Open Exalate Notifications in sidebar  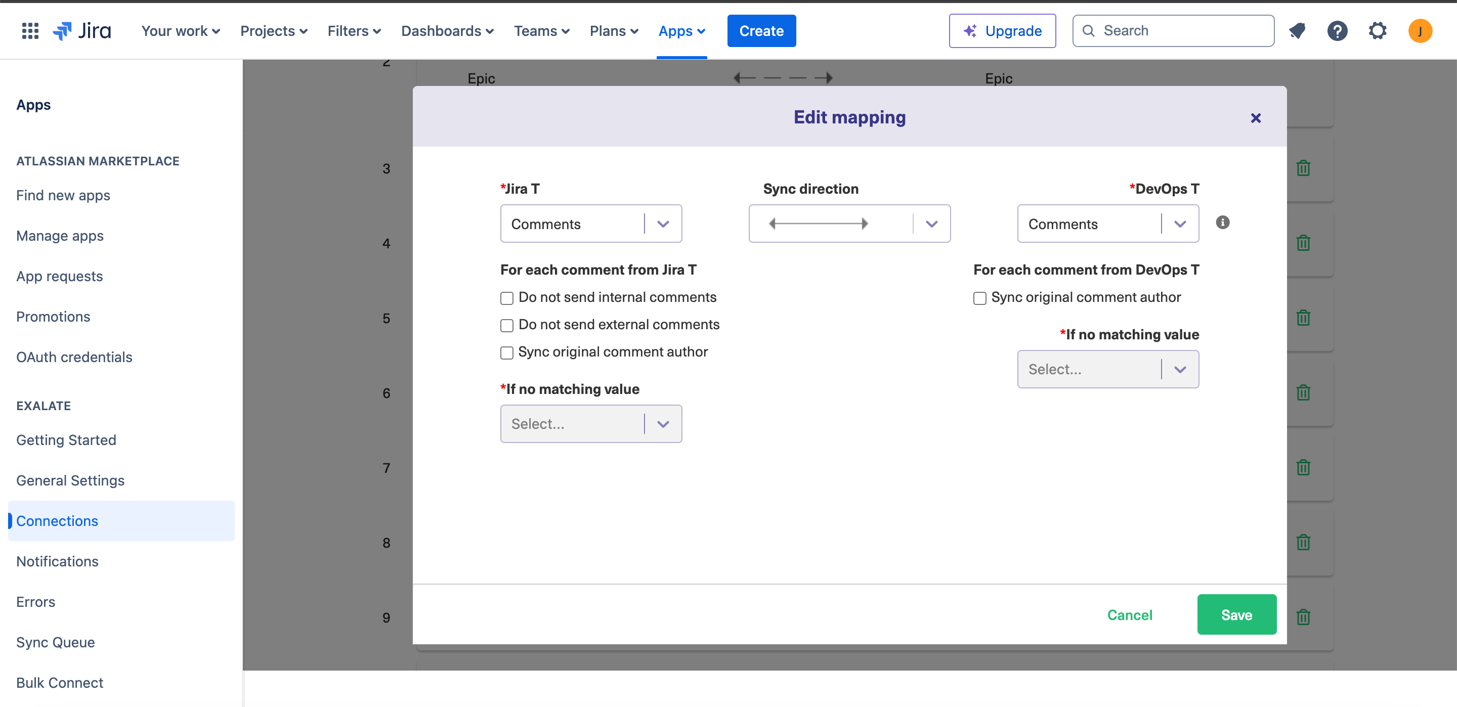point(57,561)
